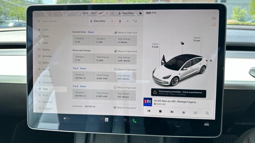Reset the Current Drive trip
The height and width of the screenshot is (143, 255).
91,32
